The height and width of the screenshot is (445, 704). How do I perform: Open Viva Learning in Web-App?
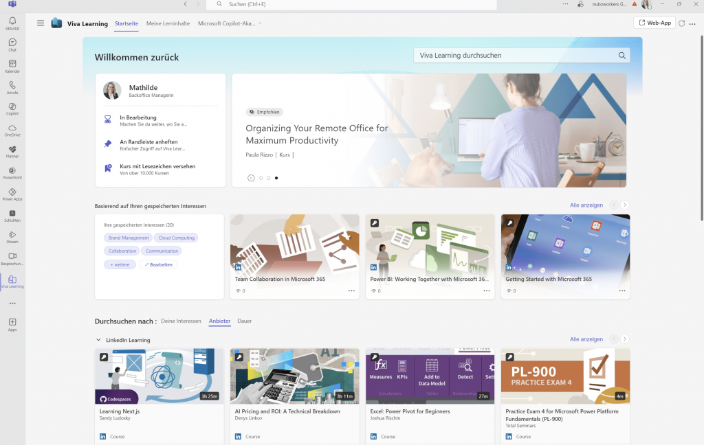point(654,23)
